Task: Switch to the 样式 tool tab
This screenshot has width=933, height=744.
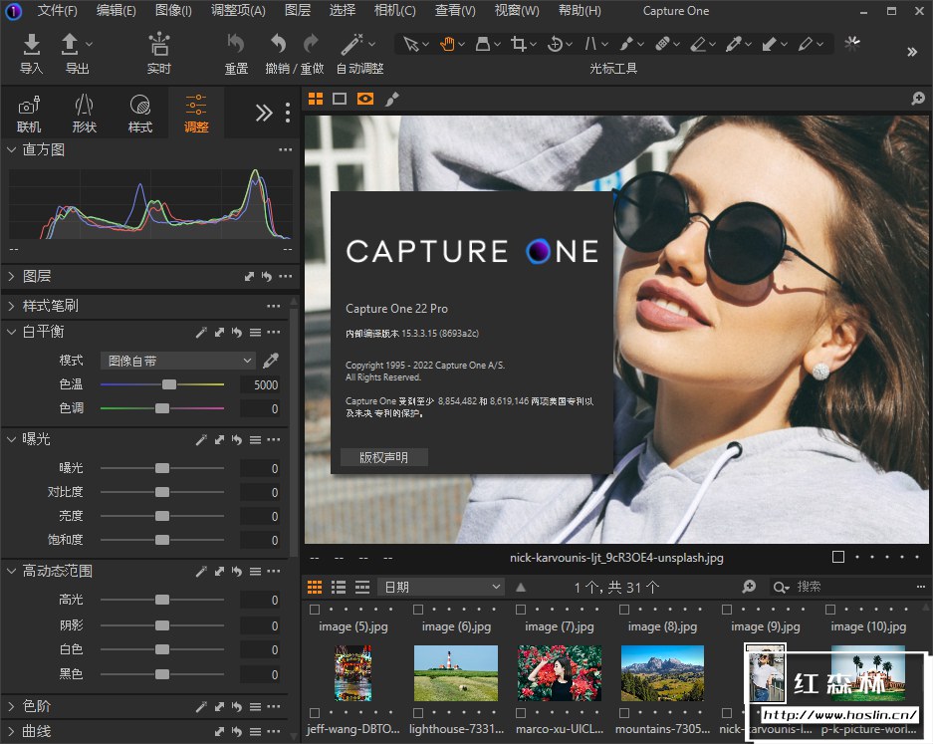Action: click(140, 114)
